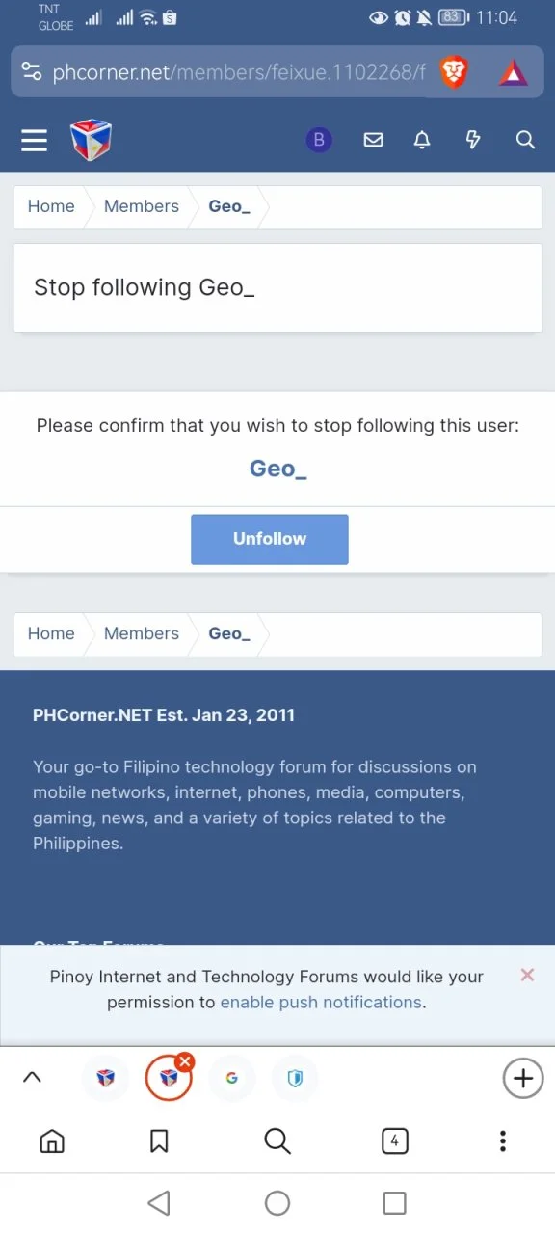Go to Home in top breadcrumb
Image resolution: width=555 pixels, height=1234 pixels.
coord(51,206)
